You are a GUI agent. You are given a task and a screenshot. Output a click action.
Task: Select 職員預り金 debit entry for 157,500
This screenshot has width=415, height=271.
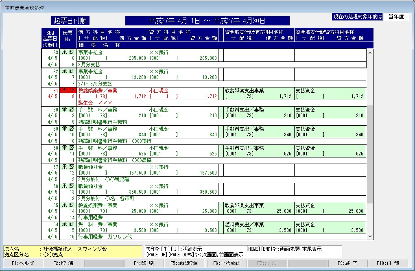pos(112,170)
